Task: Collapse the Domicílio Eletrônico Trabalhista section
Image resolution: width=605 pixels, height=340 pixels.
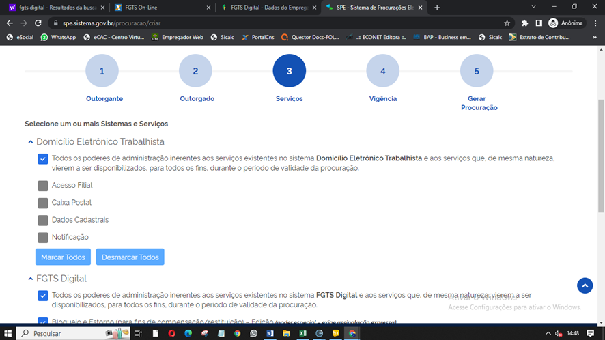Action: click(30, 142)
